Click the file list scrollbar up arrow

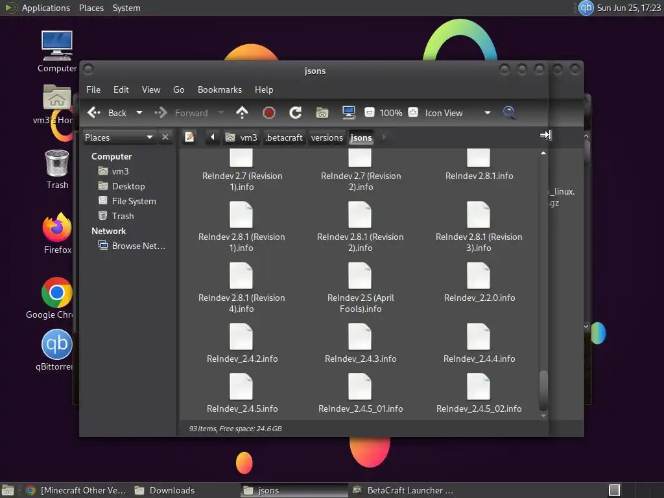[x=543, y=153]
